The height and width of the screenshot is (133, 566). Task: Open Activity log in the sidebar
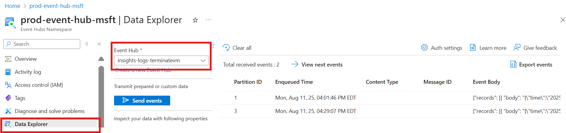[x=28, y=72]
